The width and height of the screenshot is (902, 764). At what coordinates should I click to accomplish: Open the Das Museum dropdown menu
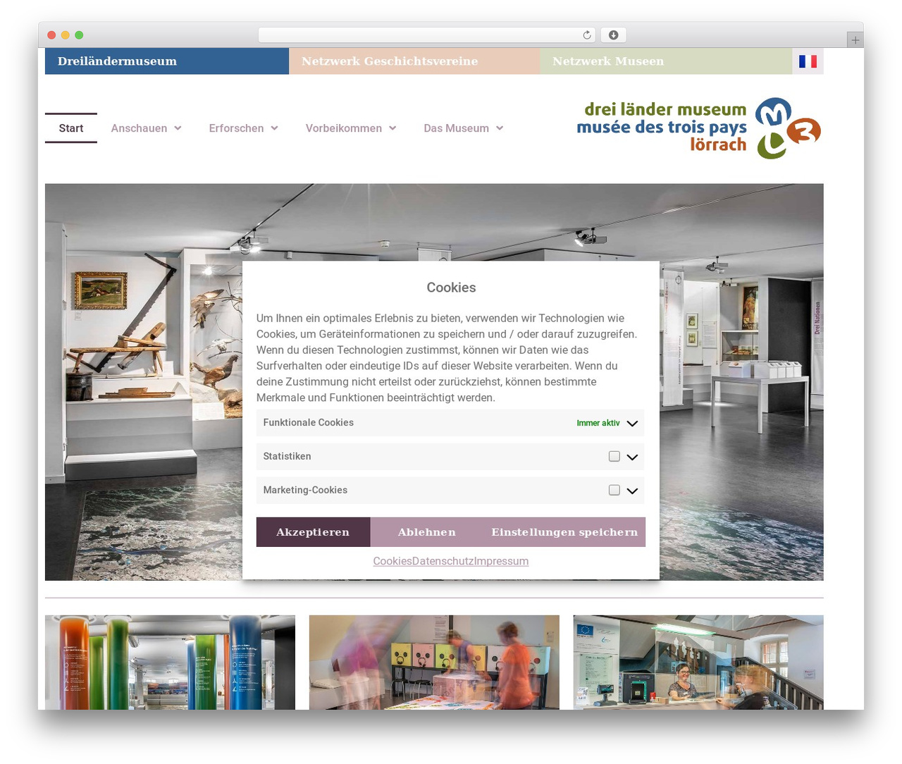(463, 128)
